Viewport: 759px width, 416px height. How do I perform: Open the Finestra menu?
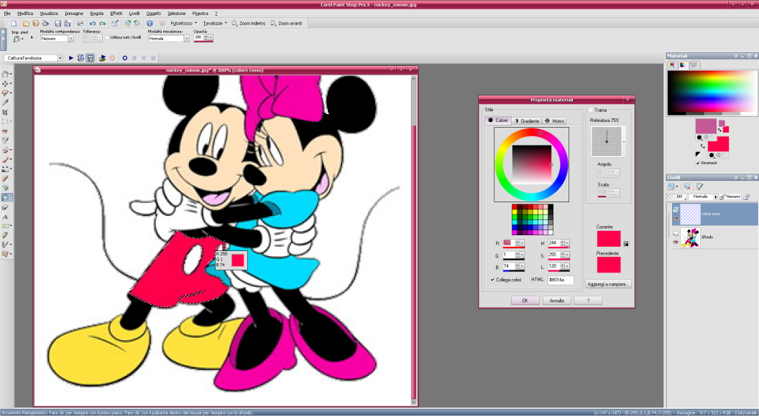200,14
